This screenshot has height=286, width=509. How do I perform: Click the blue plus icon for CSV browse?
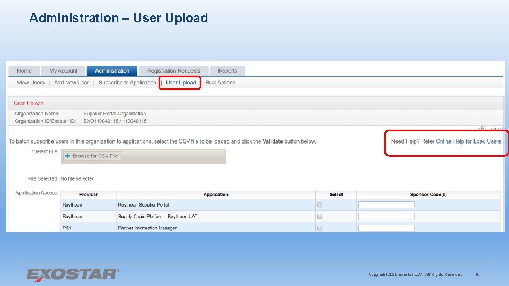point(67,156)
